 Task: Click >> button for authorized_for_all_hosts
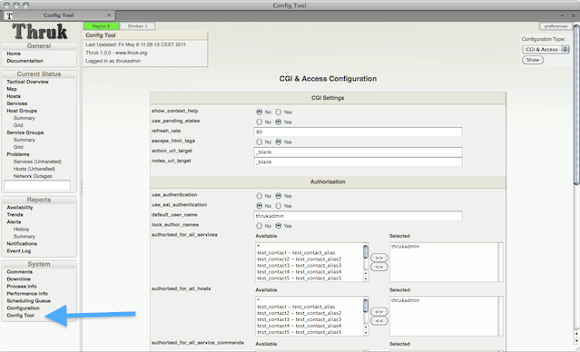(x=379, y=312)
